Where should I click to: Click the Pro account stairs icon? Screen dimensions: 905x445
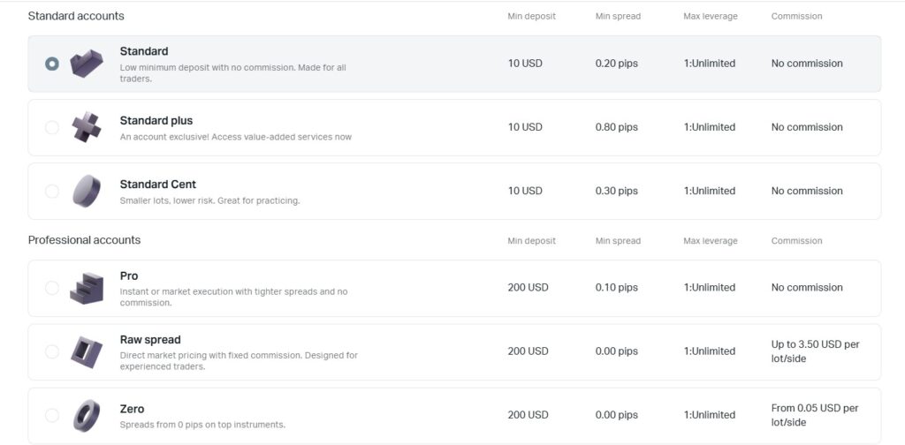(x=87, y=288)
